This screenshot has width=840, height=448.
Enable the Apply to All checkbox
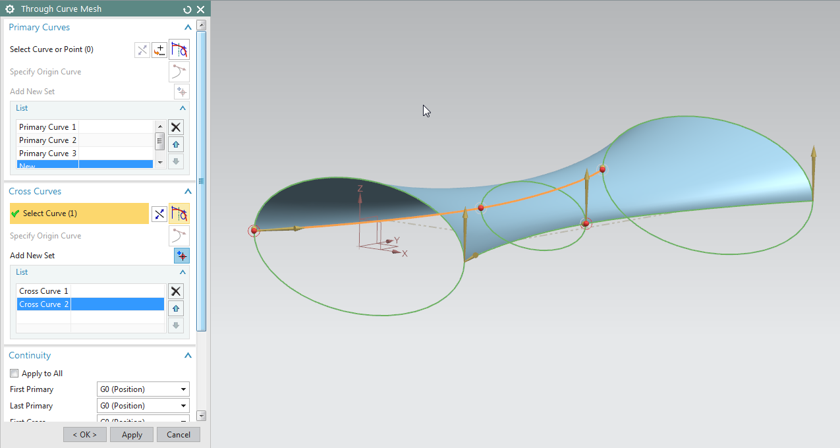coord(14,373)
